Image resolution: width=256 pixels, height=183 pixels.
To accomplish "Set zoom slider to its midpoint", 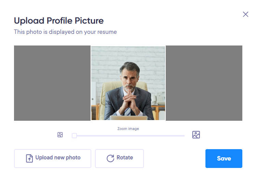I will tap(128, 136).
